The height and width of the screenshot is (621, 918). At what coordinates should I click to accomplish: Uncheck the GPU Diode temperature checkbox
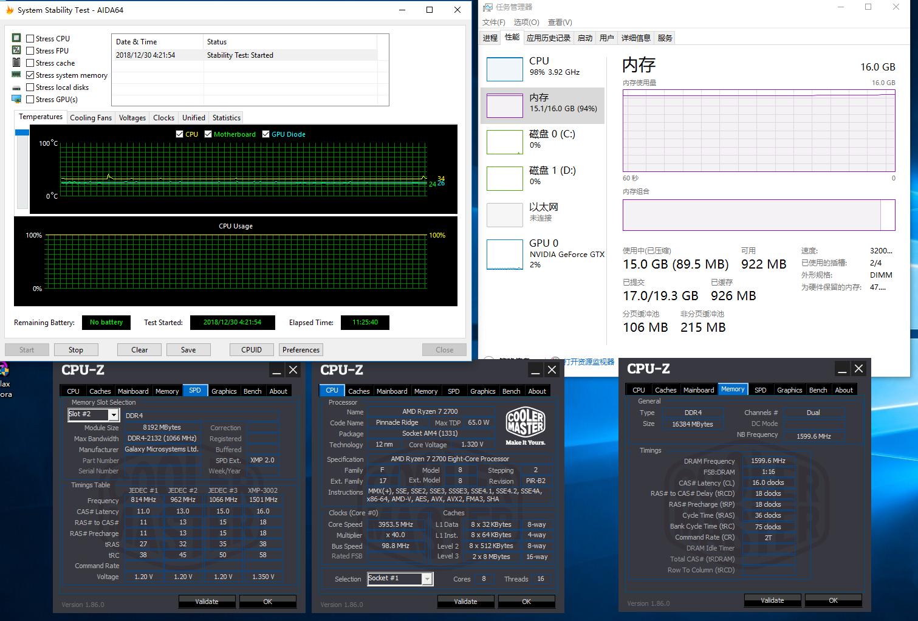click(x=265, y=134)
